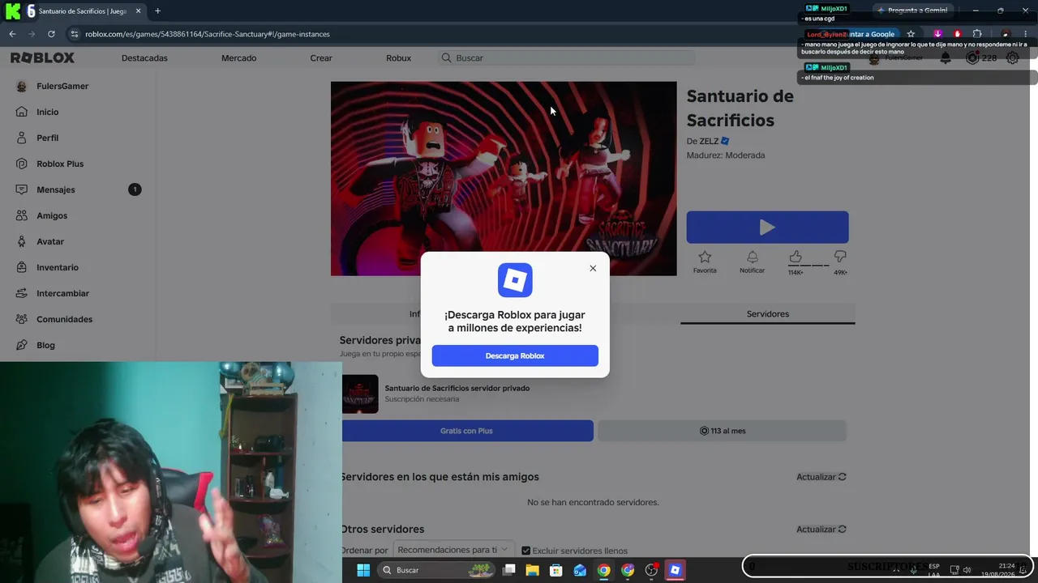The width and height of the screenshot is (1038, 583).
Task: Open the Roblox notifications bell
Action: point(946,58)
